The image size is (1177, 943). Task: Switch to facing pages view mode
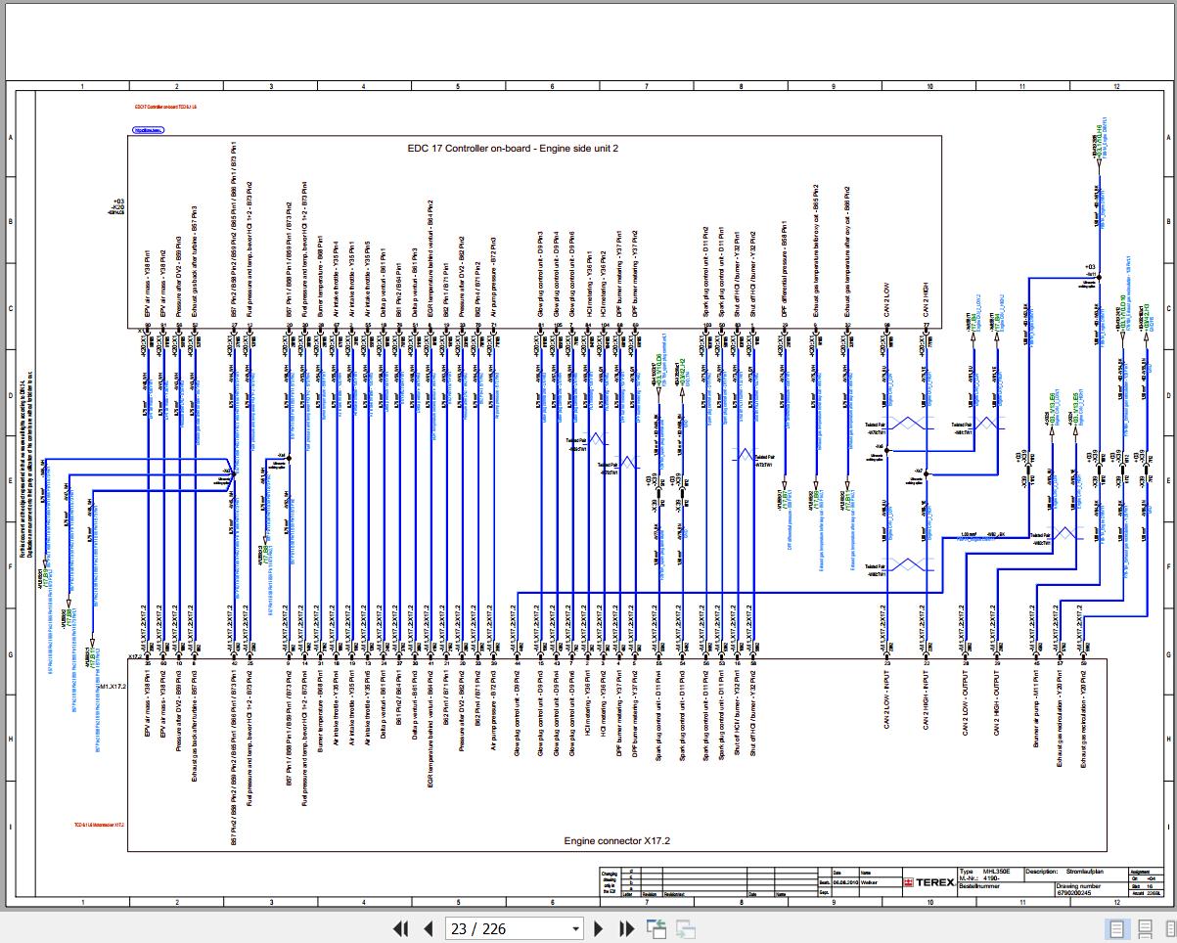click(x=1170, y=928)
